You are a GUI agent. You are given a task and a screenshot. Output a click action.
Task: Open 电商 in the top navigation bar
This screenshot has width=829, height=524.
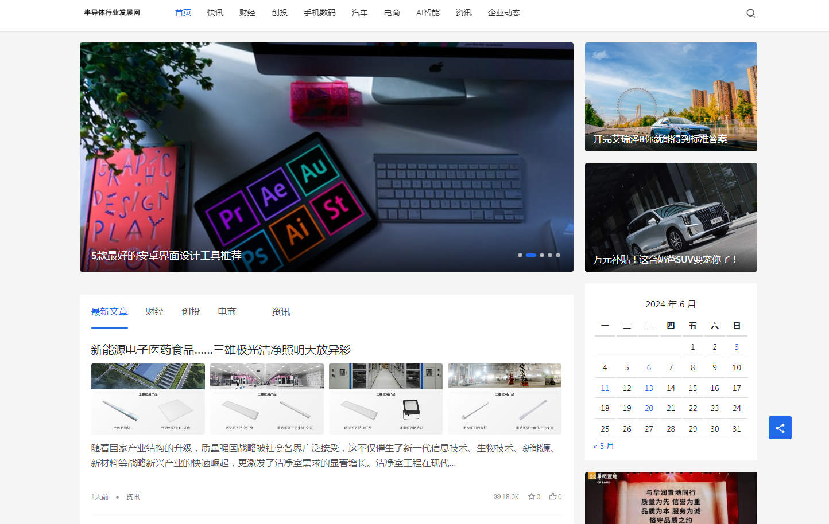(392, 13)
